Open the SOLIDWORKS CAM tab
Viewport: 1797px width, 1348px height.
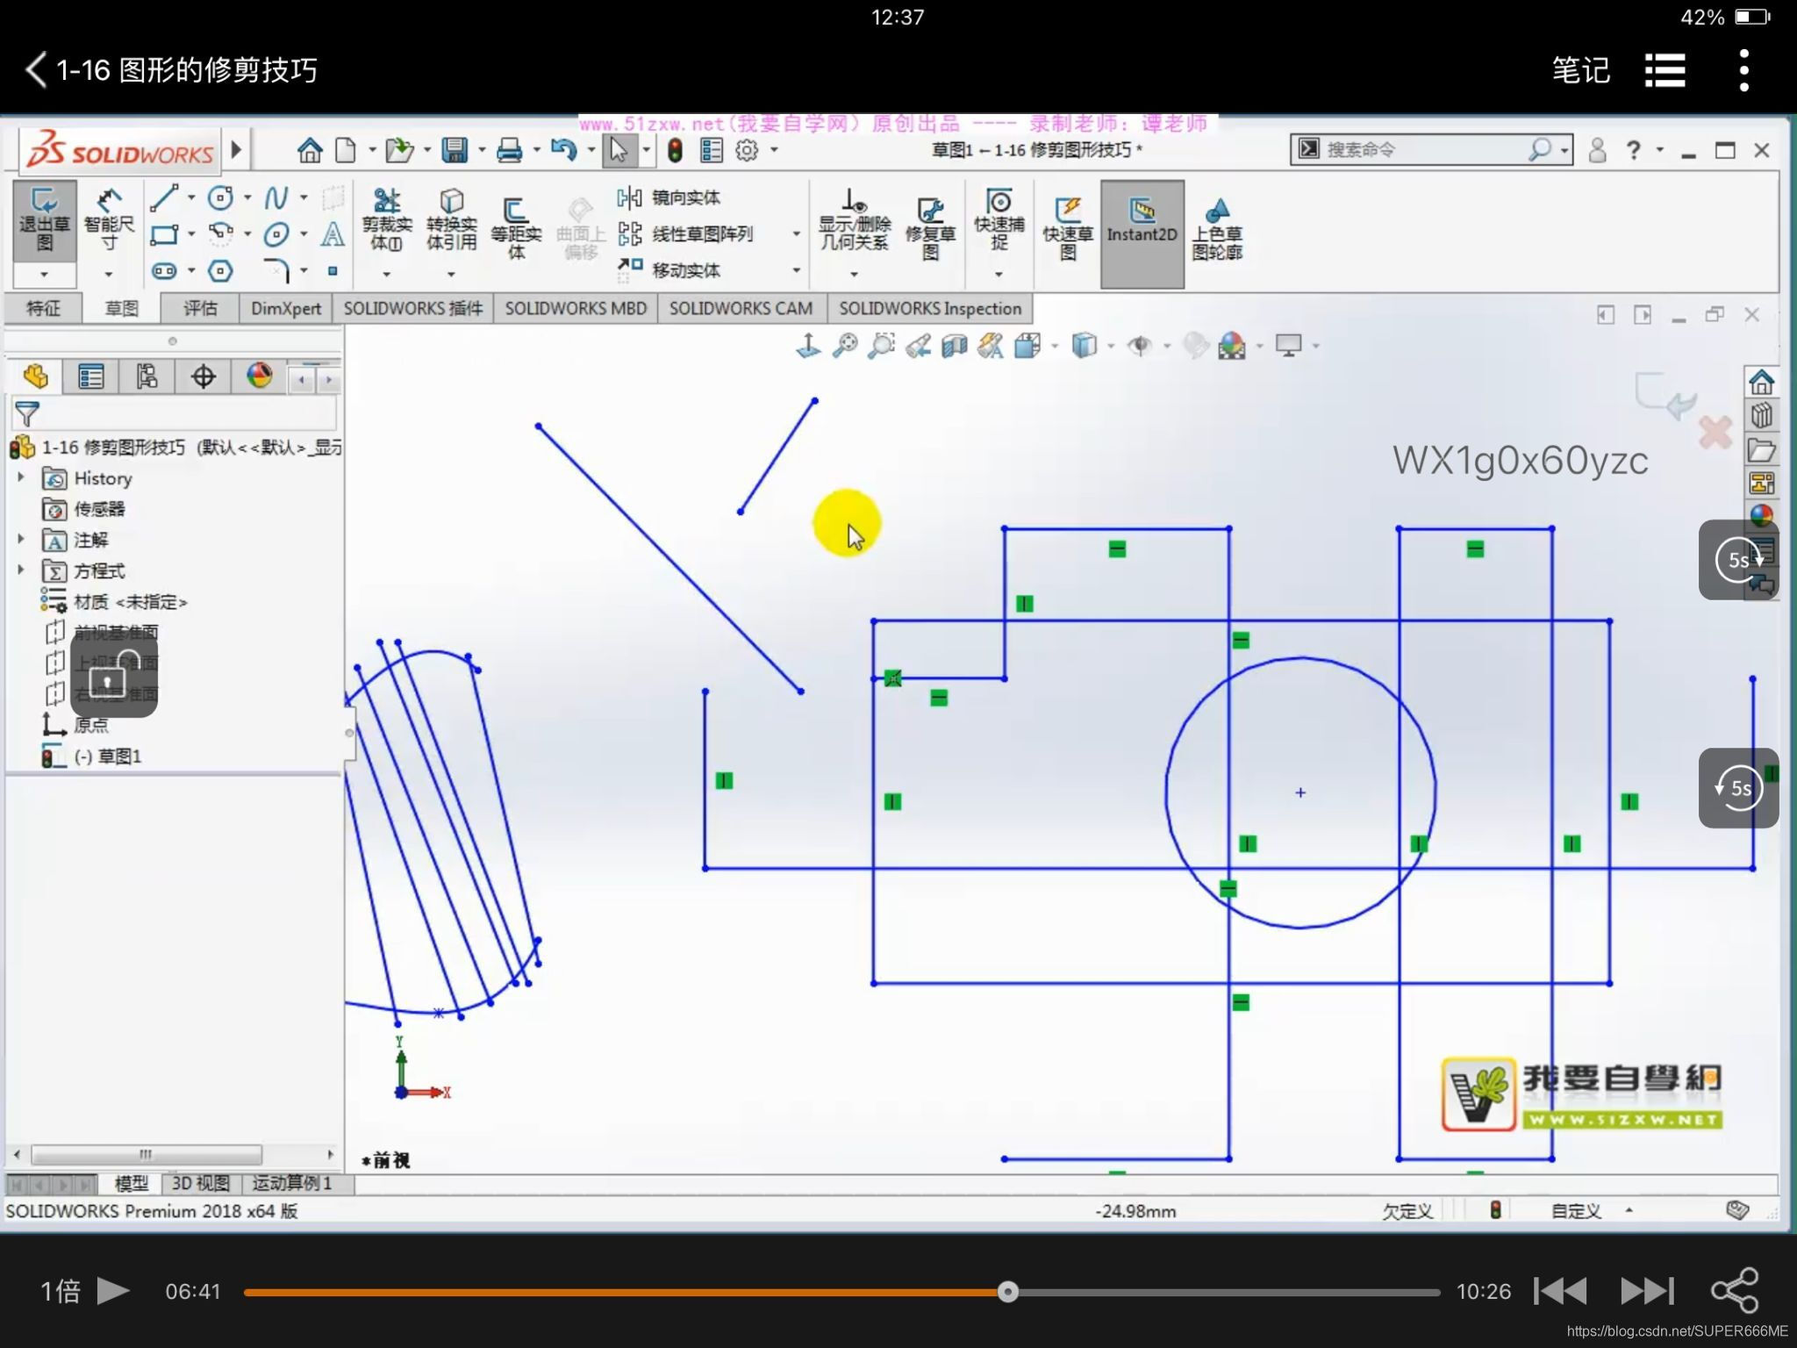coord(741,309)
